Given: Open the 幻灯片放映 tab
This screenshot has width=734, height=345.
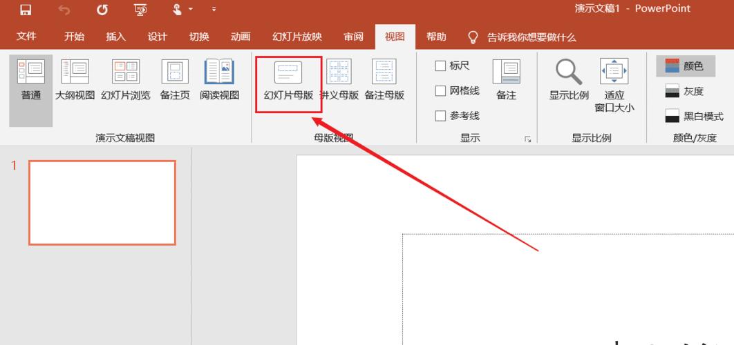Looking at the screenshot, I should tap(297, 37).
